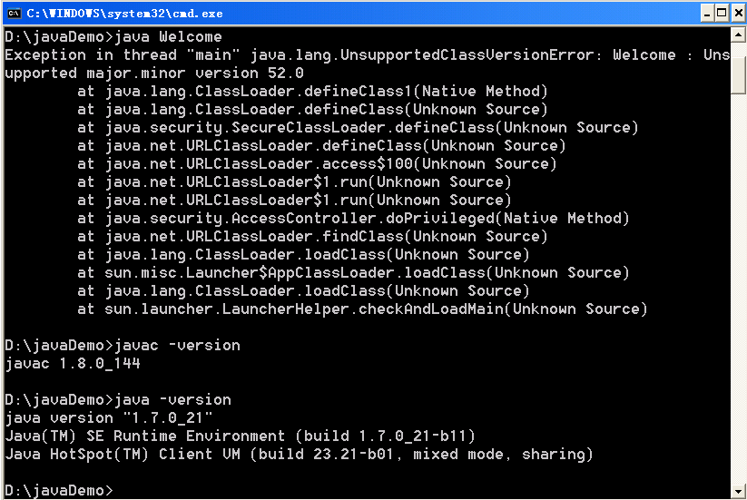
Task: Click the last D:\javaDemo> prompt
Action: coord(59,491)
